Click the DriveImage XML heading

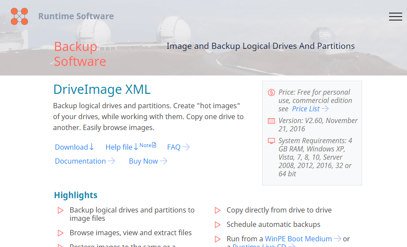[x=102, y=89]
